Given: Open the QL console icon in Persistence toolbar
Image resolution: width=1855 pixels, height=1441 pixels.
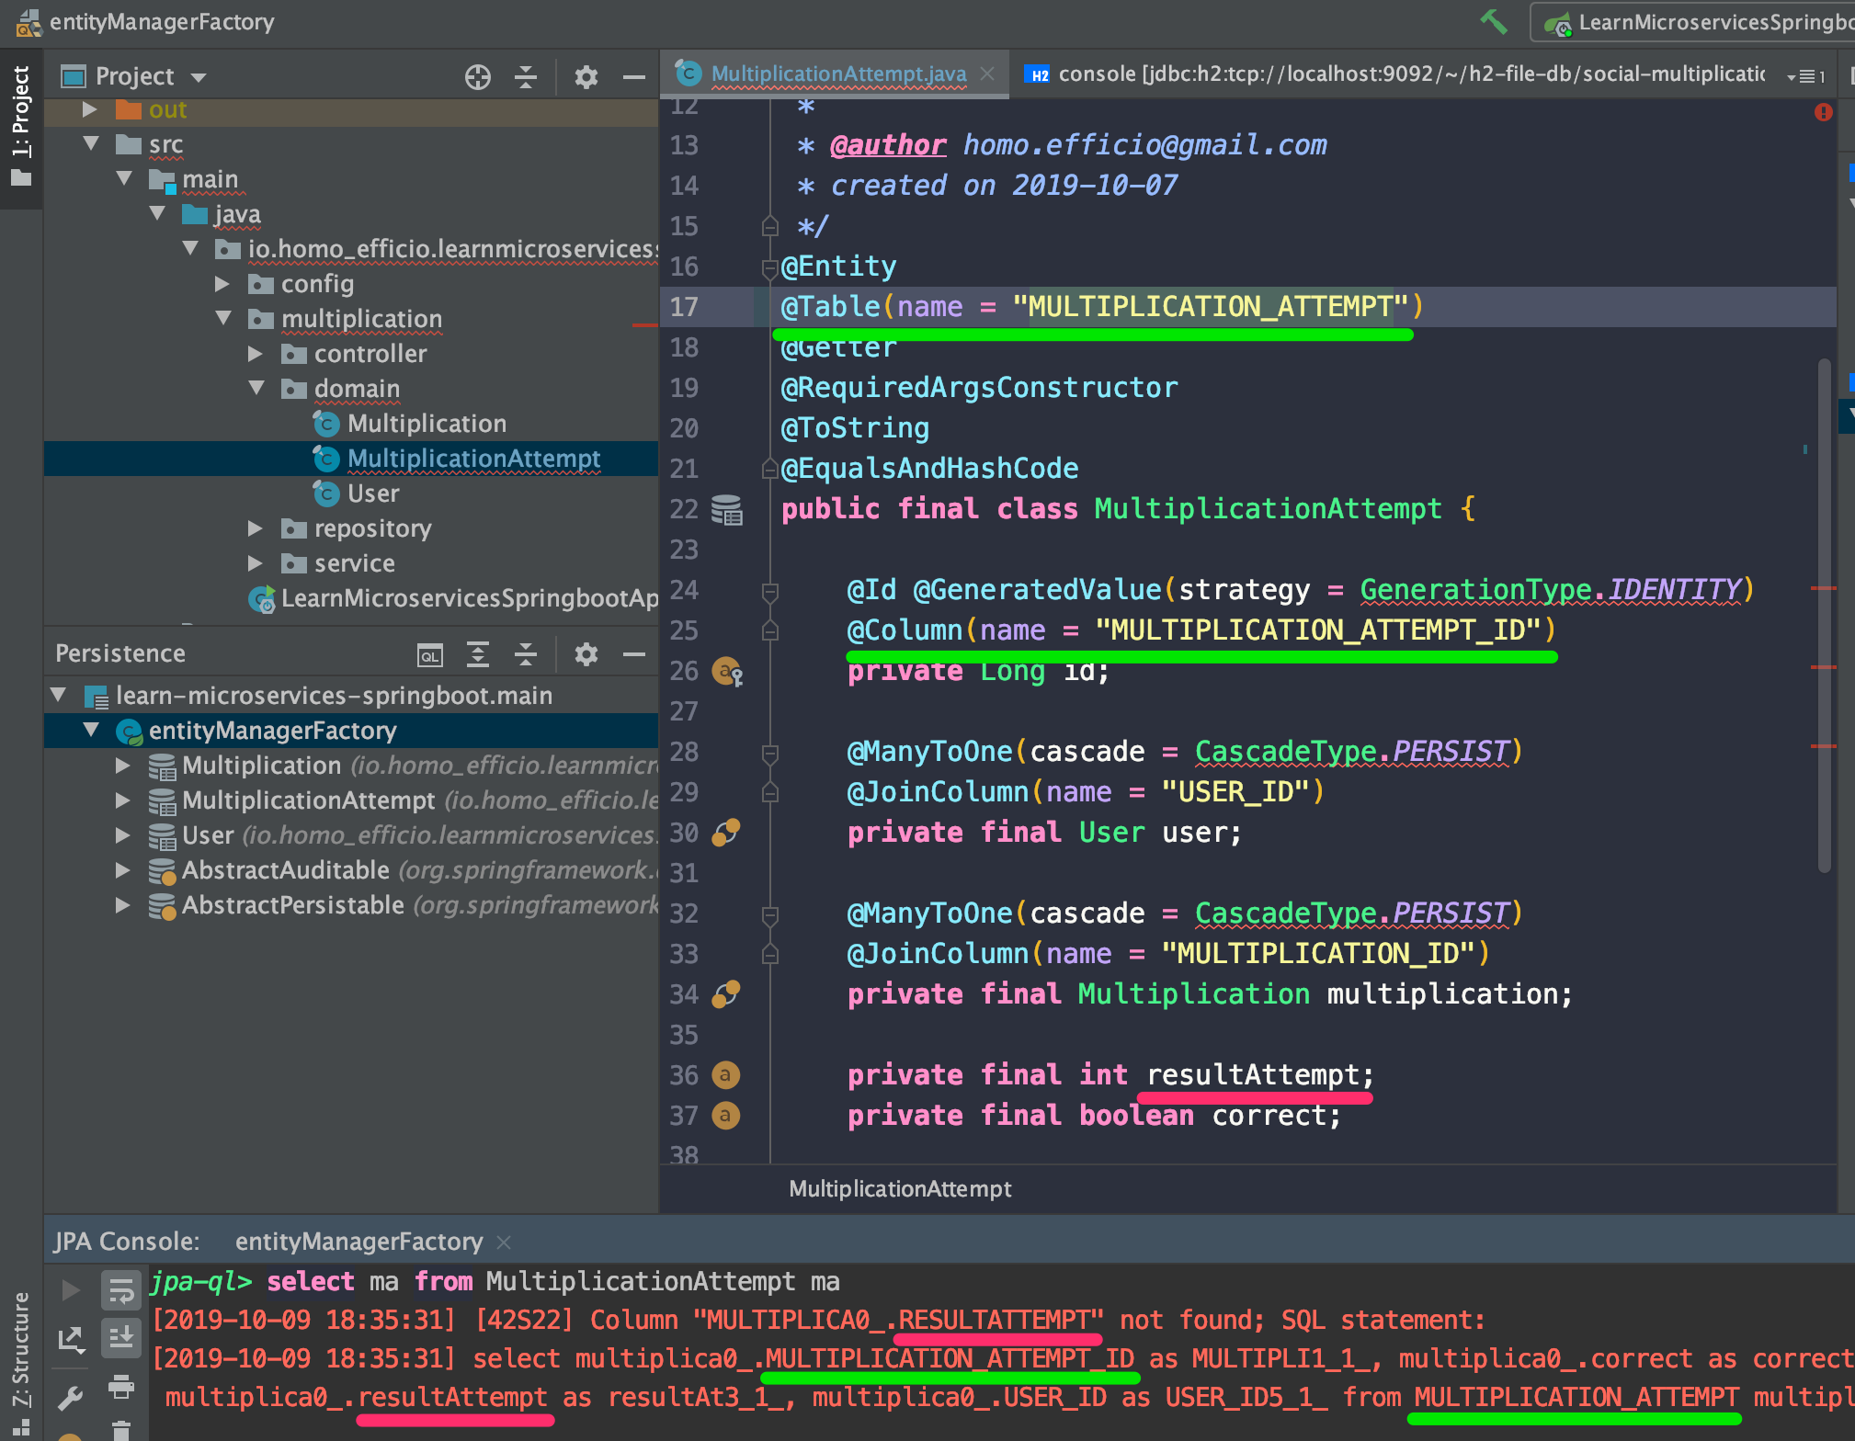Looking at the screenshot, I should pyautogui.click(x=430, y=654).
